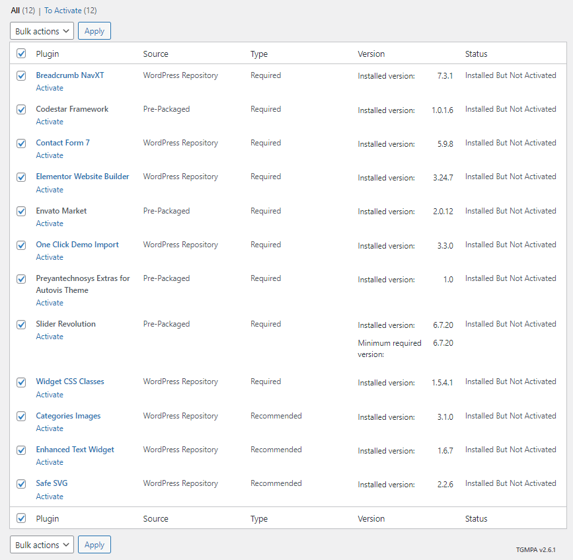
Task: Click the Plugin column header at top
Action: click(x=47, y=54)
